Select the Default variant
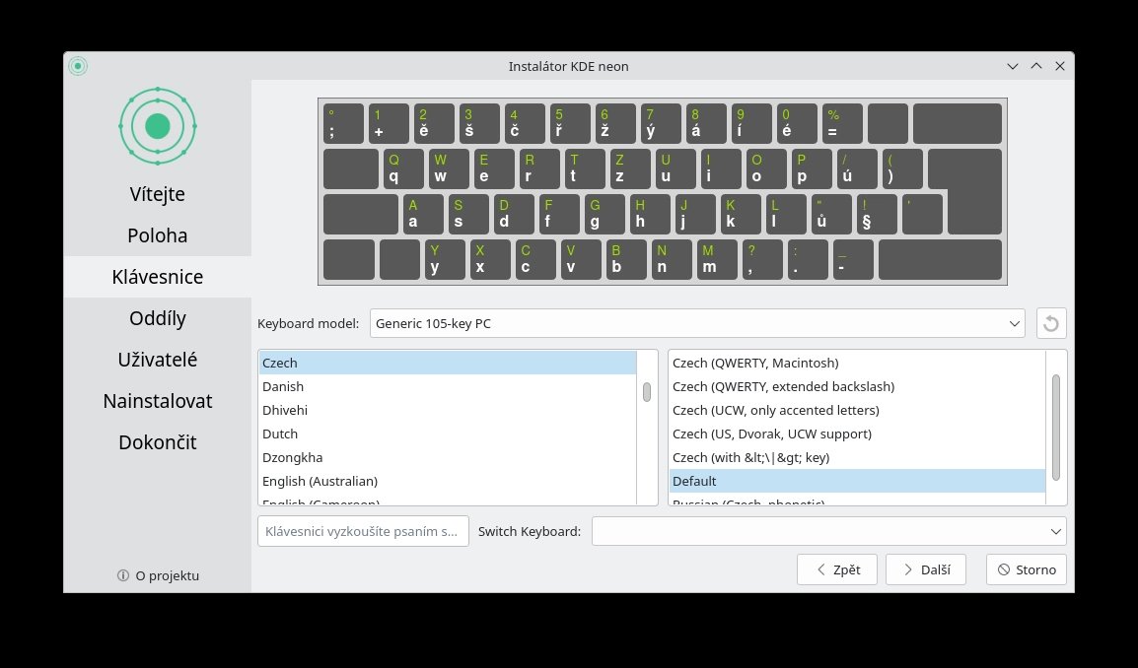 (x=857, y=481)
